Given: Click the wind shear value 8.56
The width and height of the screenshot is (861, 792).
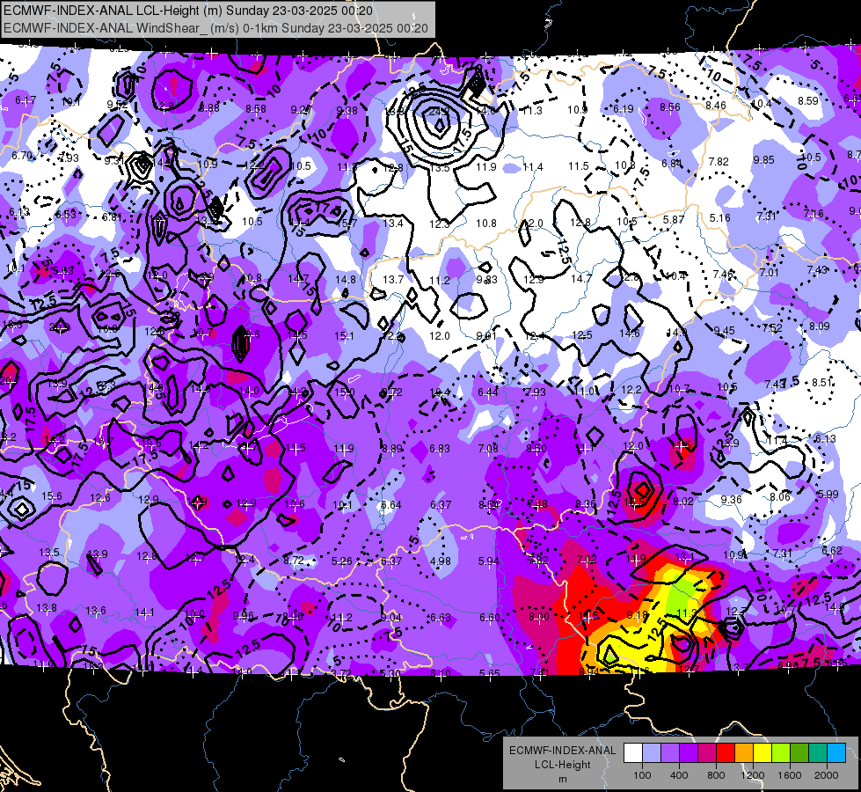Looking at the screenshot, I should (x=670, y=107).
